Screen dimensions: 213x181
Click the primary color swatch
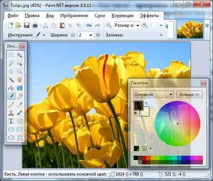click(138, 105)
